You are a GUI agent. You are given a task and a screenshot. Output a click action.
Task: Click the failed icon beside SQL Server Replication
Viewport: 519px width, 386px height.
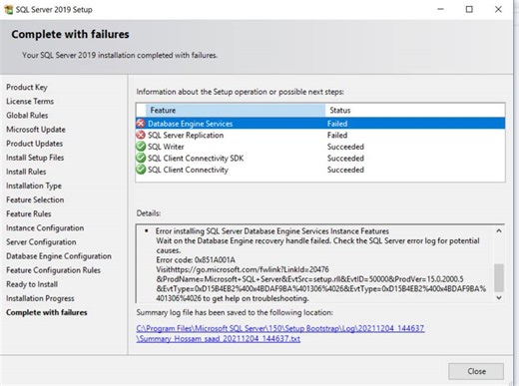[141, 135]
